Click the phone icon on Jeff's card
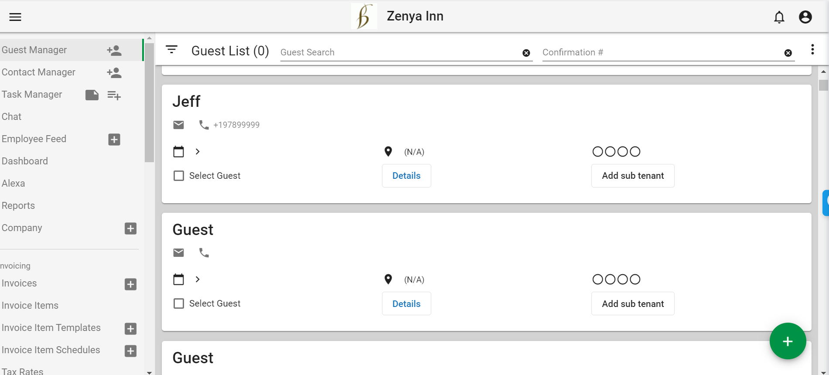Image resolution: width=829 pixels, height=375 pixels. [x=203, y=125]
